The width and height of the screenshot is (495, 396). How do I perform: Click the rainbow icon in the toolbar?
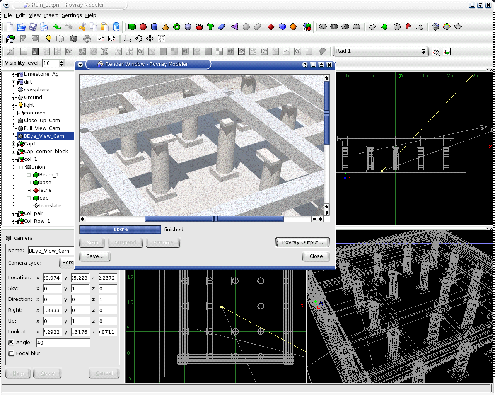(x=447, y=27)
